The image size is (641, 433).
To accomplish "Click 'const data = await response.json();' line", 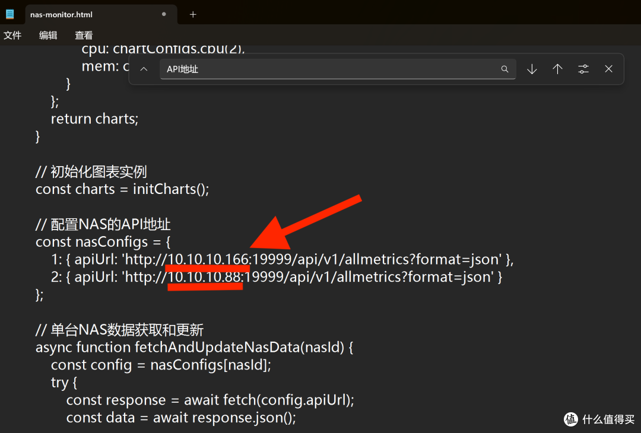I will [181, 418].
